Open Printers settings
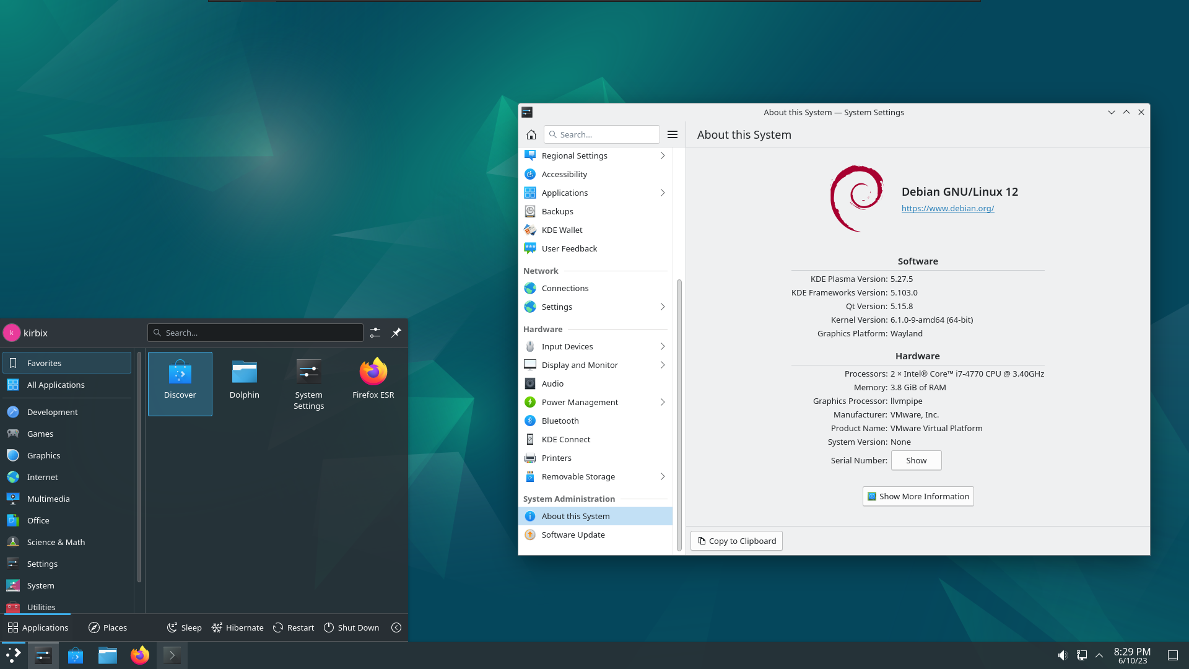1189x669 pixels. pos(556,458)
